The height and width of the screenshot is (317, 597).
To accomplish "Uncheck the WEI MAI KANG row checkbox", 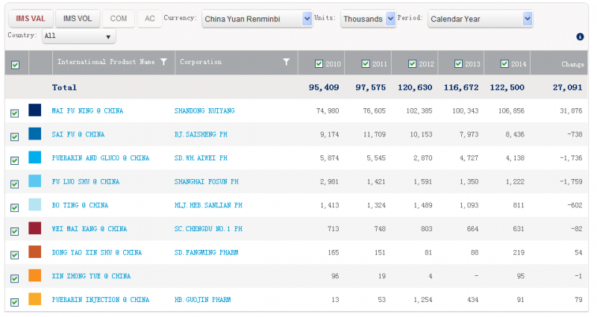I will click(14, 231).
